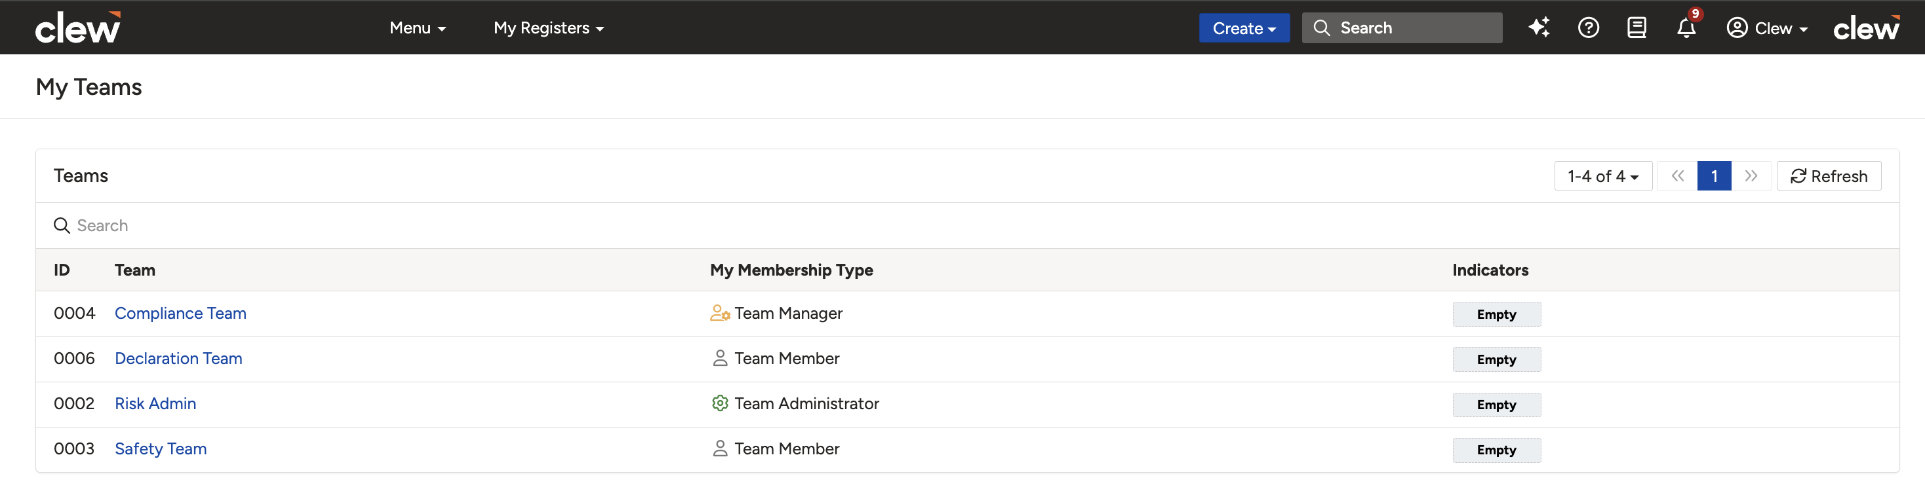Open the Compliance Team link
The width and height of the screenshot is (1925, 491).
[180, 314]
